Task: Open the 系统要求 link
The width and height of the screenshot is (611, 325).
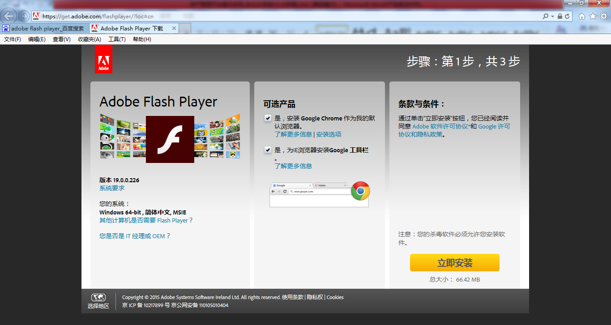Action: tap(112, 188)
